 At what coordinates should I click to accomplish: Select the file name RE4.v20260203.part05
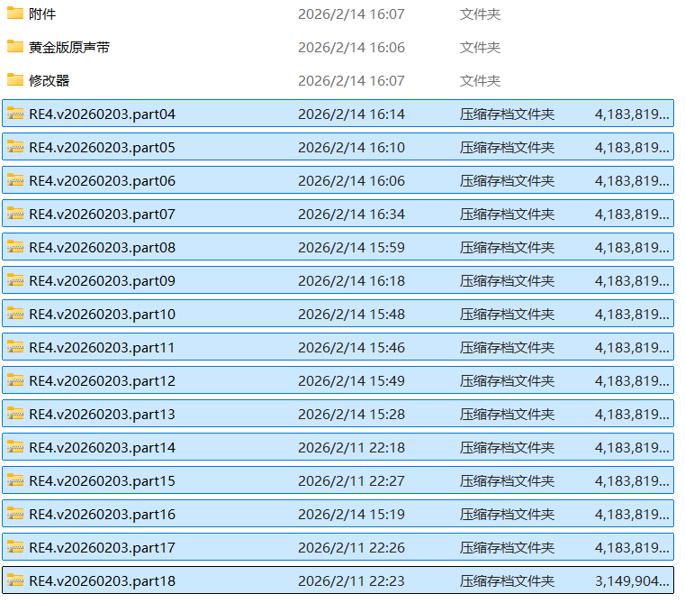pos(102,147)
